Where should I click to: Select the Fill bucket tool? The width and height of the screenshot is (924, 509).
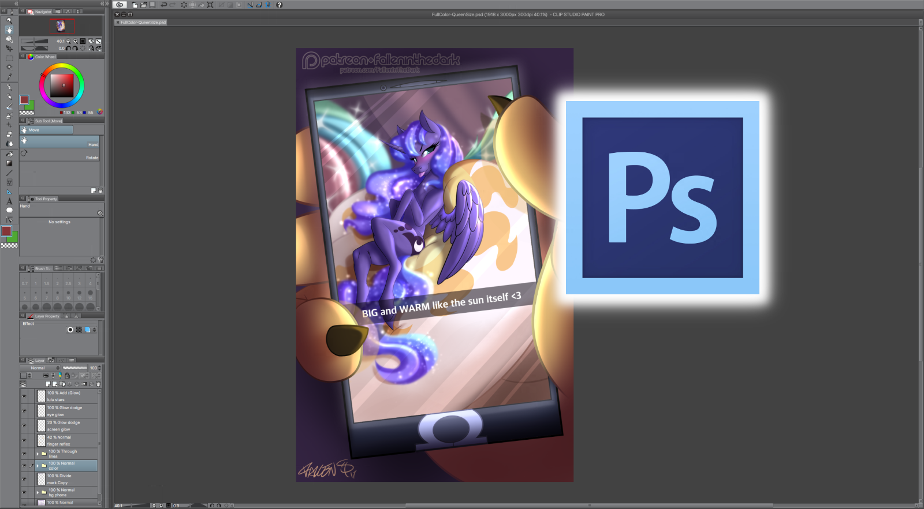pyautogui.click(x=9, y=154)
